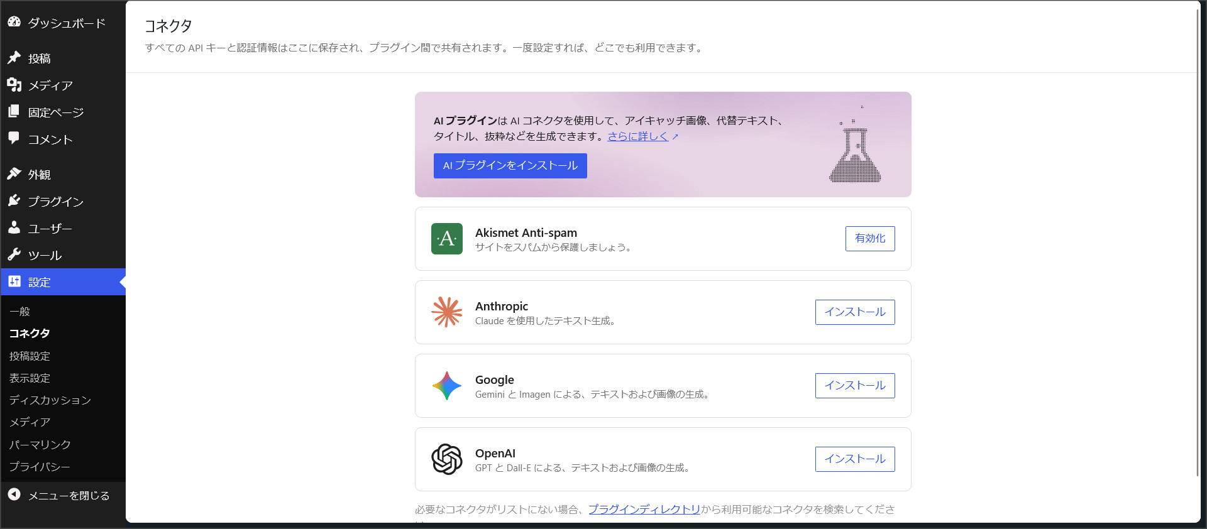Open プライバシー settings

40,467
